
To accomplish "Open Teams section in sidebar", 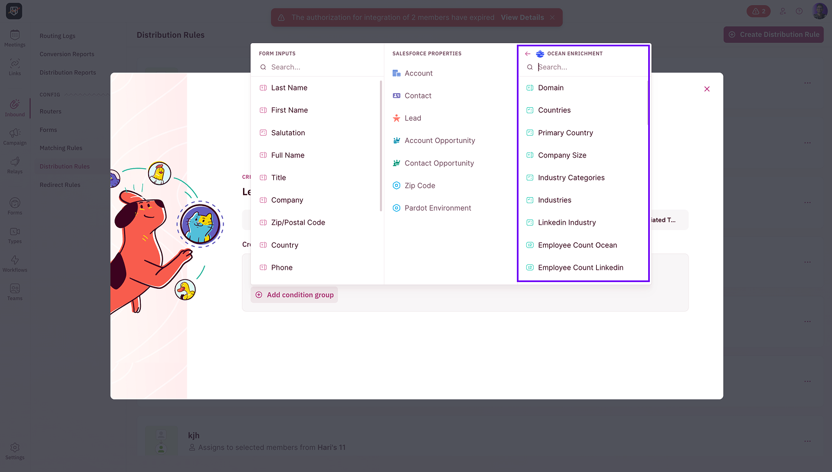I will coord(15,292).
